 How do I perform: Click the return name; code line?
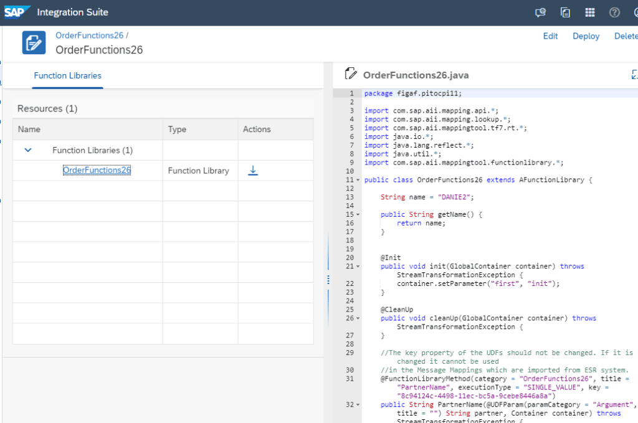tap(421, 223)
